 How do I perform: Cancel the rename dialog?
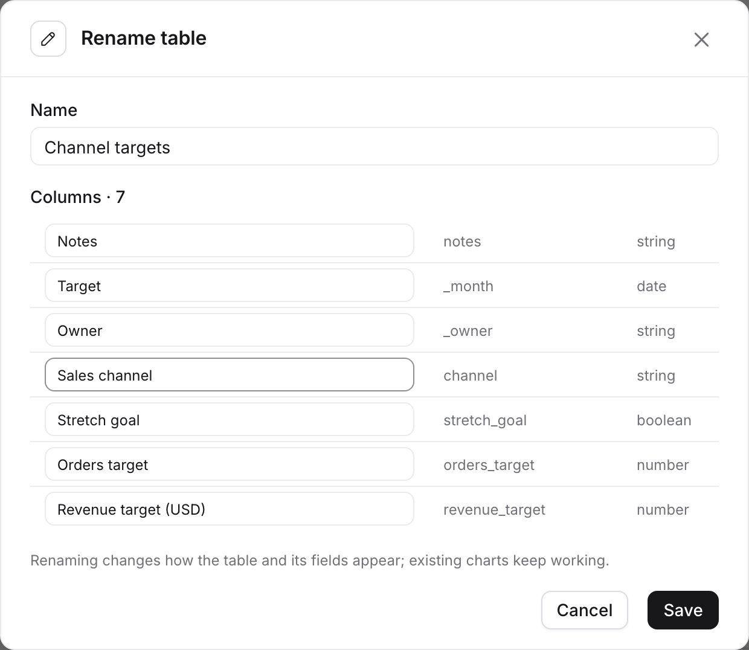tap(585, 610)
